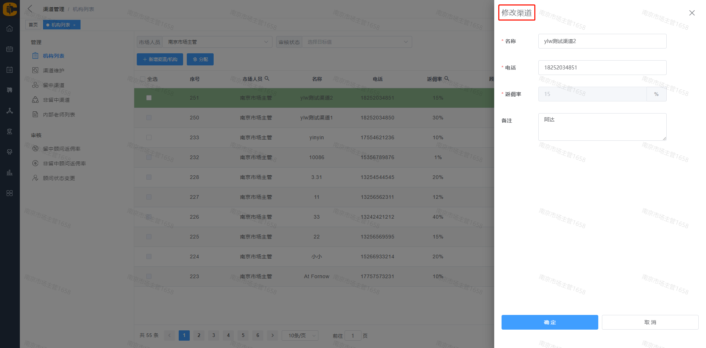Click the calendar icon in left sidebar

(10, 49)
